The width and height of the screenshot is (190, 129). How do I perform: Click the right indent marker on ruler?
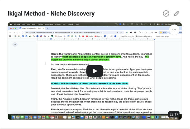[154, 39]
